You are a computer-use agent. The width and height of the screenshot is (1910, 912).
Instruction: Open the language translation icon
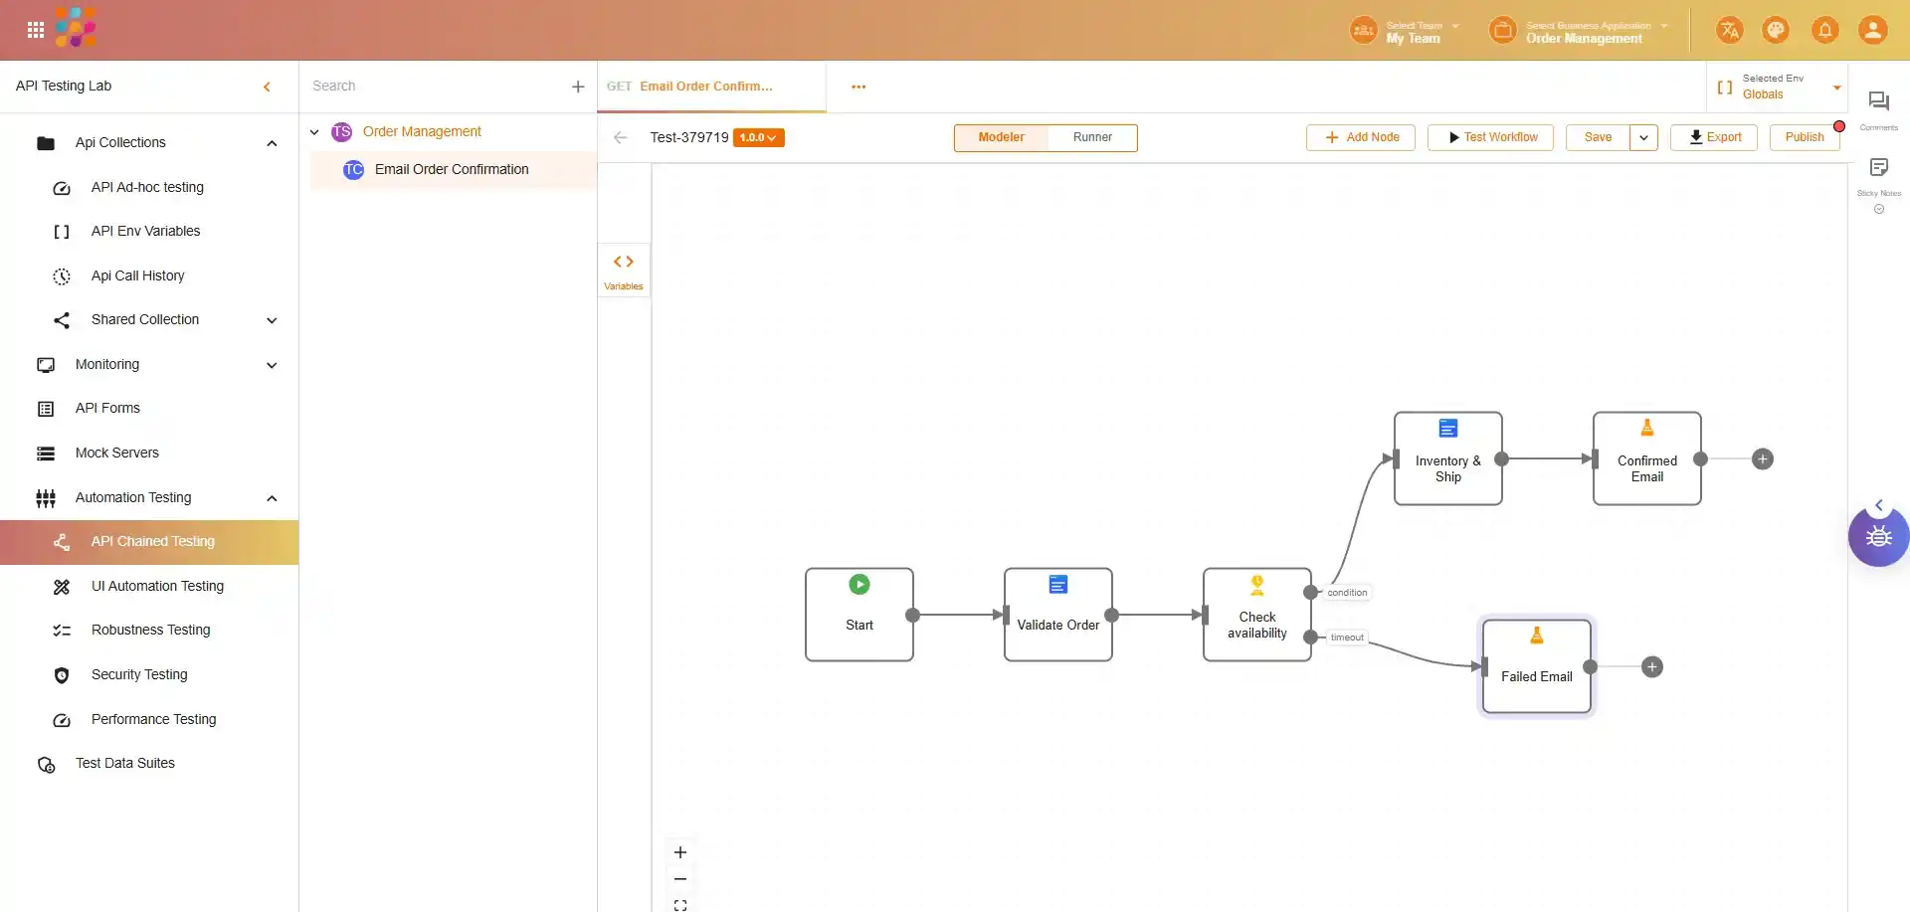tap(1729, 30)
